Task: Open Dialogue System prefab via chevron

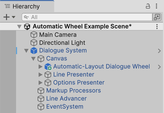Action: click(x=159, y=51)
